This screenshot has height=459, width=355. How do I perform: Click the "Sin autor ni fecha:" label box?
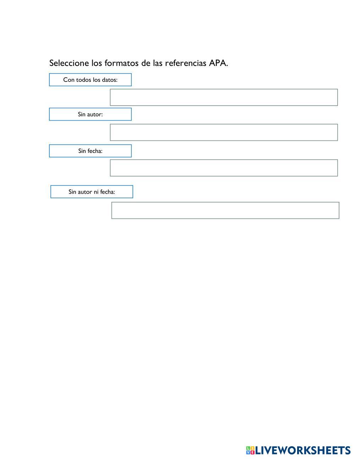92,192
